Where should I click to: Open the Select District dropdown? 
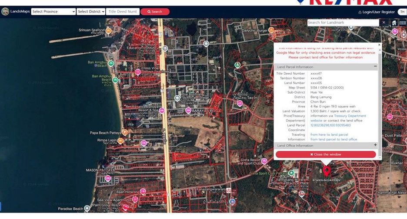pyautogui.click(x=91, y=12)
